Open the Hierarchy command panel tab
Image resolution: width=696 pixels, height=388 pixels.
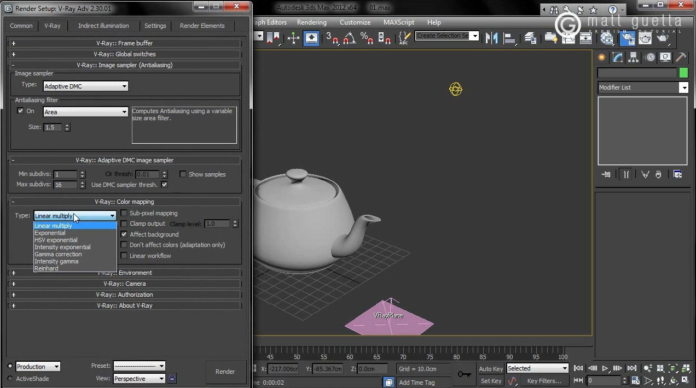click(634, 57)
